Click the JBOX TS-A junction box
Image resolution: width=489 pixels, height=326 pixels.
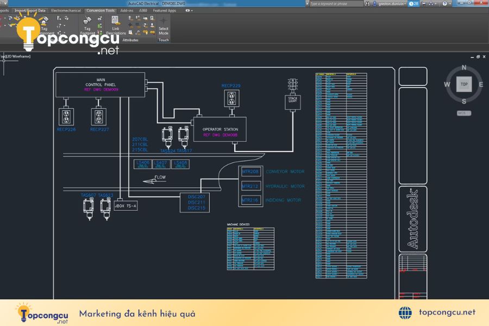click(126, 206)
